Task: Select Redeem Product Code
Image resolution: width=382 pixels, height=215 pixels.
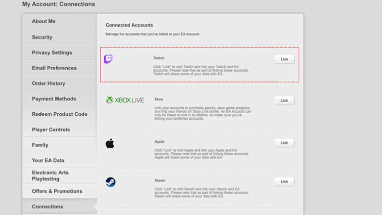Action: pyautogui.click(x=59, y=114)
